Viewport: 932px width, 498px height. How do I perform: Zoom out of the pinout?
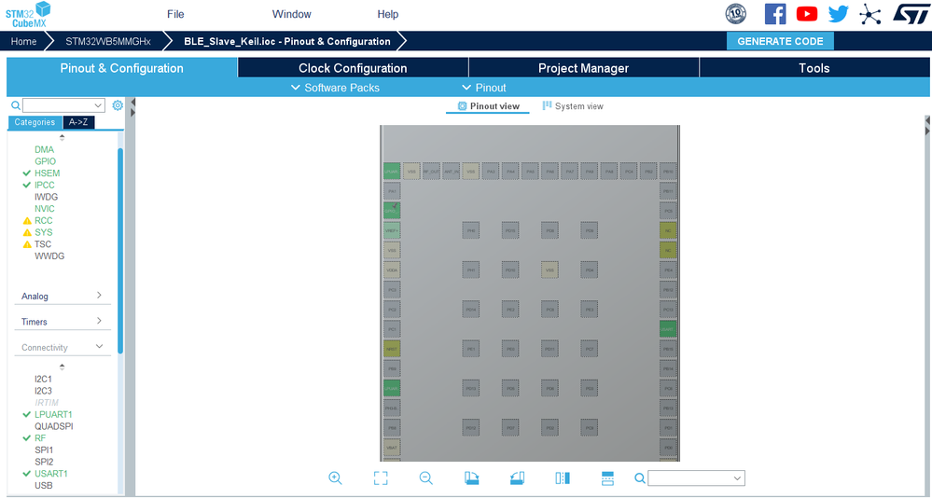(x=426, y=477)
